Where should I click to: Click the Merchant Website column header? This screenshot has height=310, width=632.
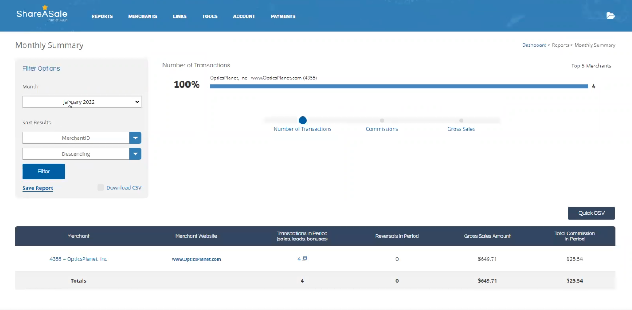196,236
